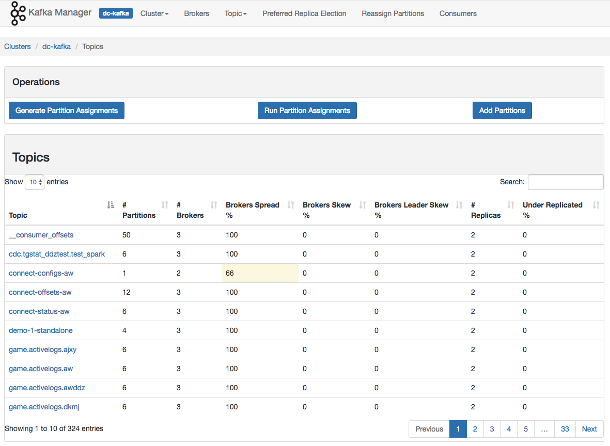The image size is (610, 446).
Task: Open the Cluster dropdown menu
Action: (154, 13)
